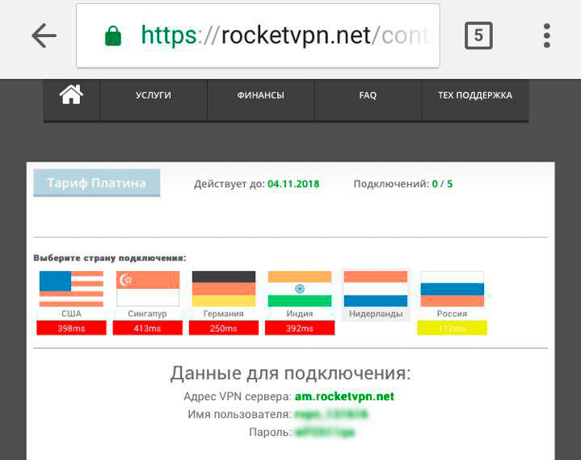Screen dimensions: 581x460
Task: Click the Имя пользователя label
Action: (x=239, y=414)
